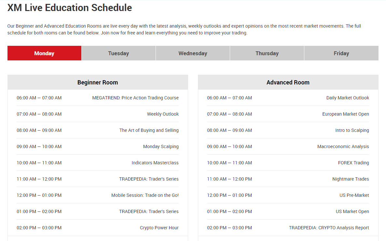Open the Macroeconomic Analysis session
386x241 pixels.
(x=343, y=146)
